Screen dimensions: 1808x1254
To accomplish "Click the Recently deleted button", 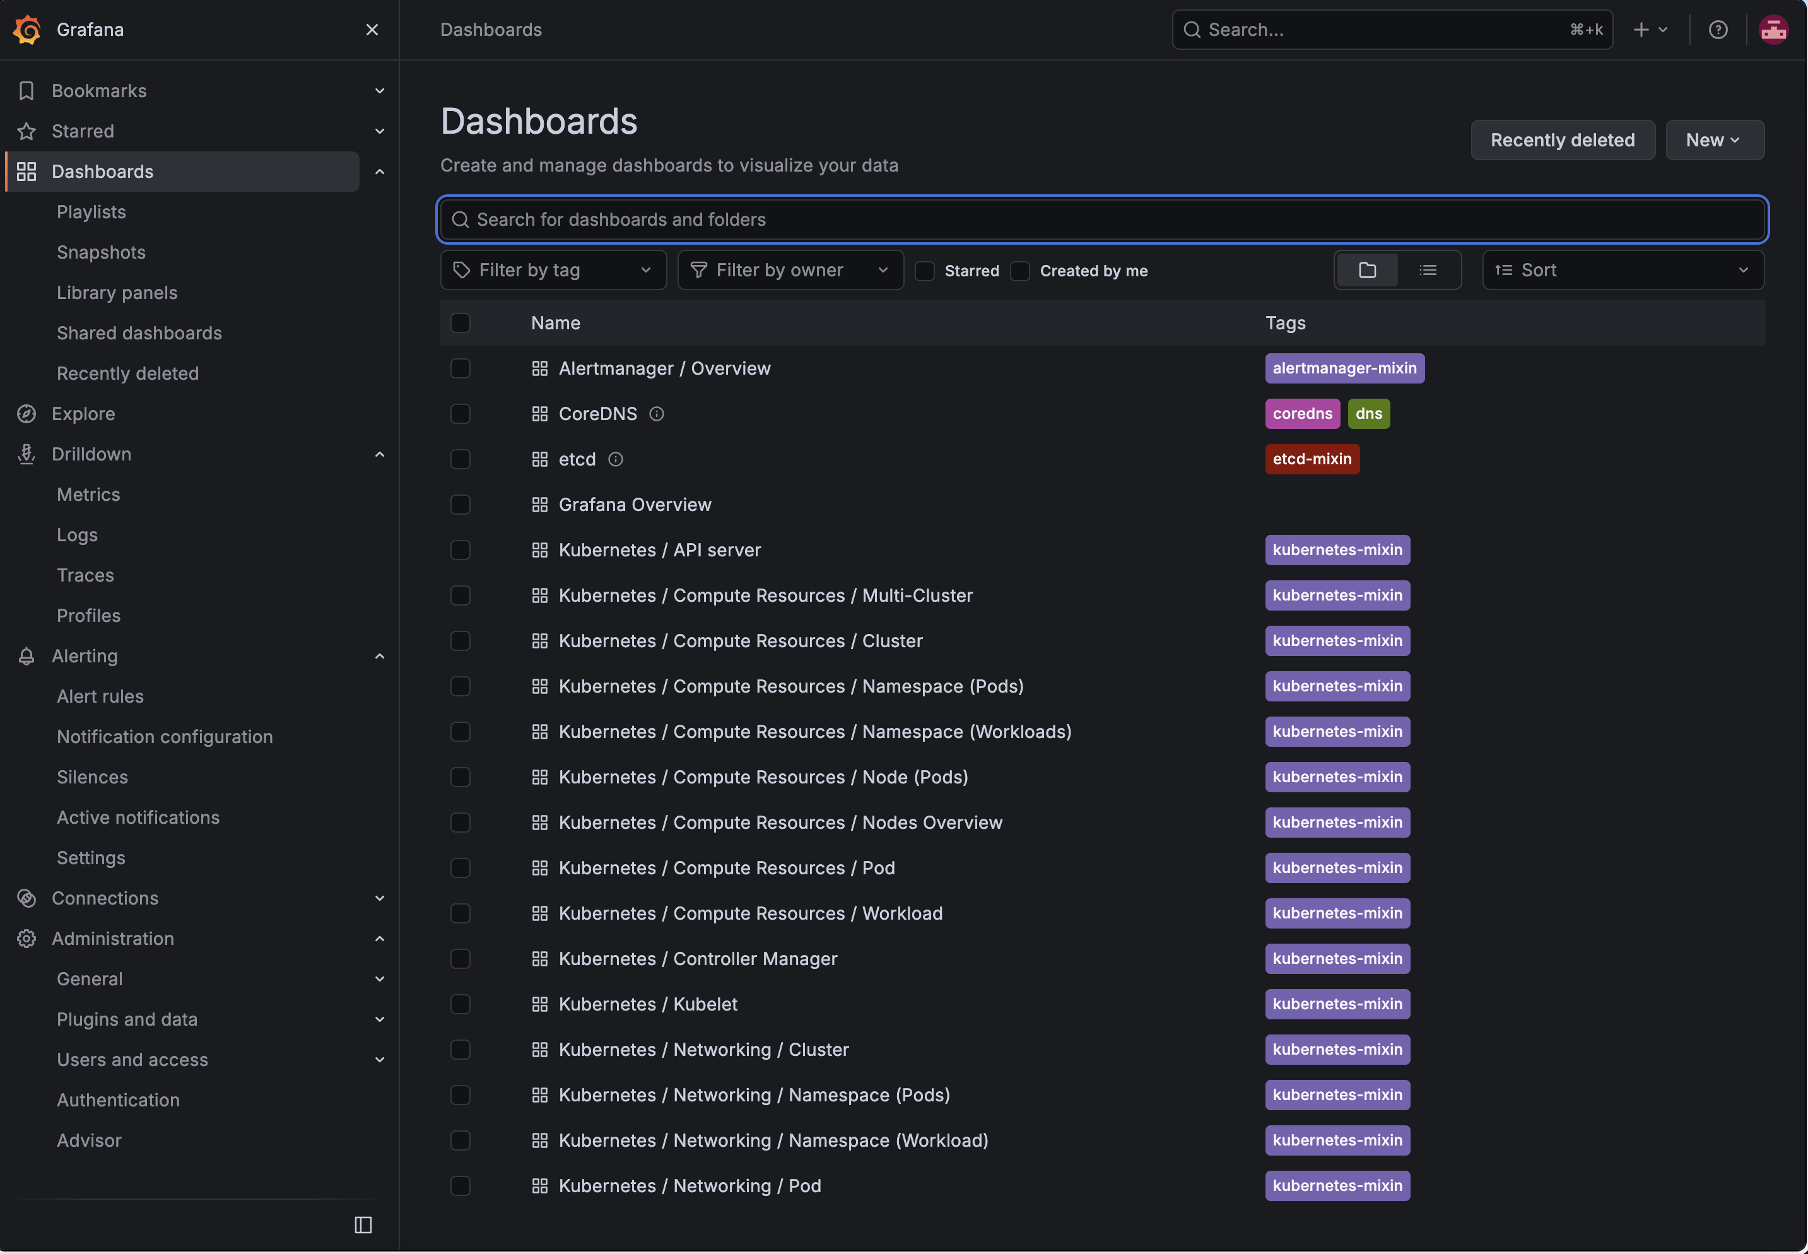I will point(1562,140).
